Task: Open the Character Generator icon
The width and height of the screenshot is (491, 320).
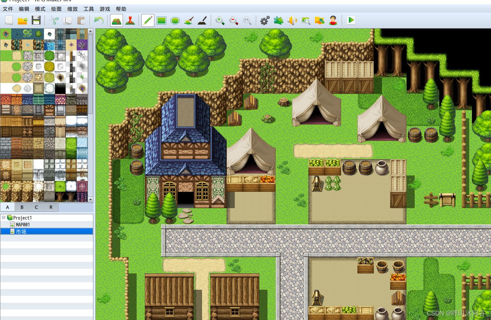Action: coord(333,20)
